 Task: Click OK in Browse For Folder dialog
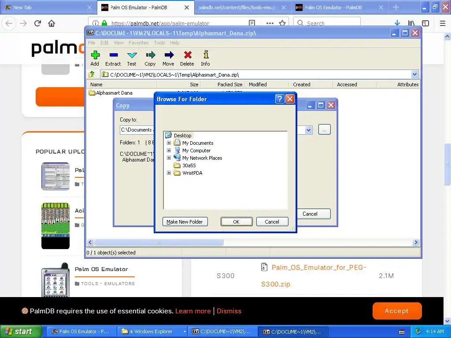click(237, 222)
